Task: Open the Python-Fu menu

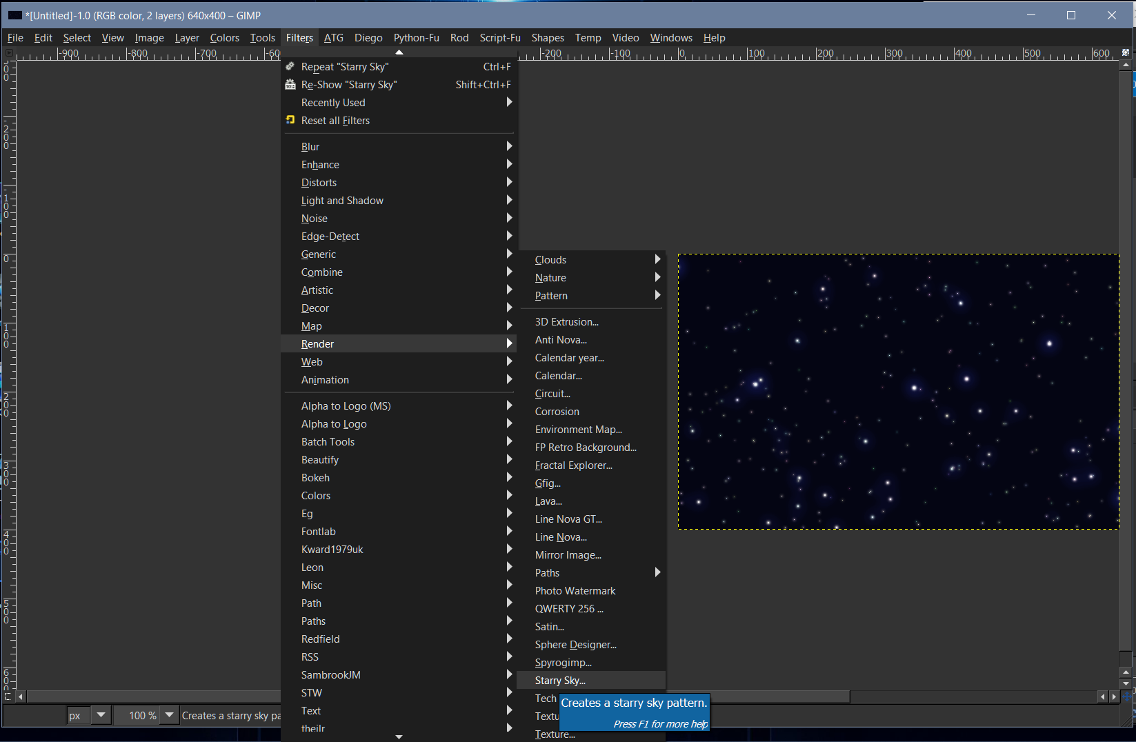Action: coord(416,38)
